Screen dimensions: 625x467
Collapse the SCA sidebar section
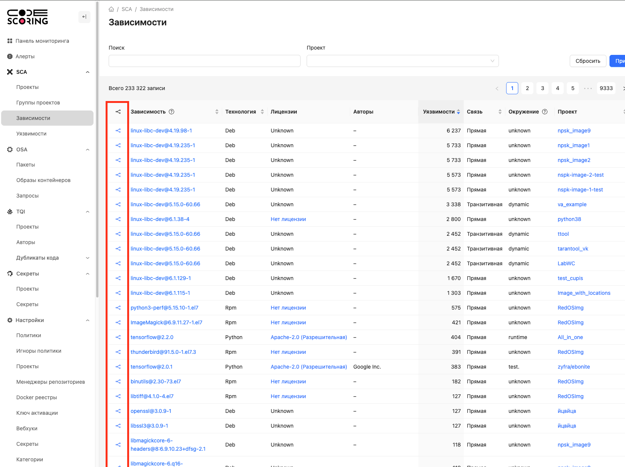pyautogui.click(x=87, y=72)
